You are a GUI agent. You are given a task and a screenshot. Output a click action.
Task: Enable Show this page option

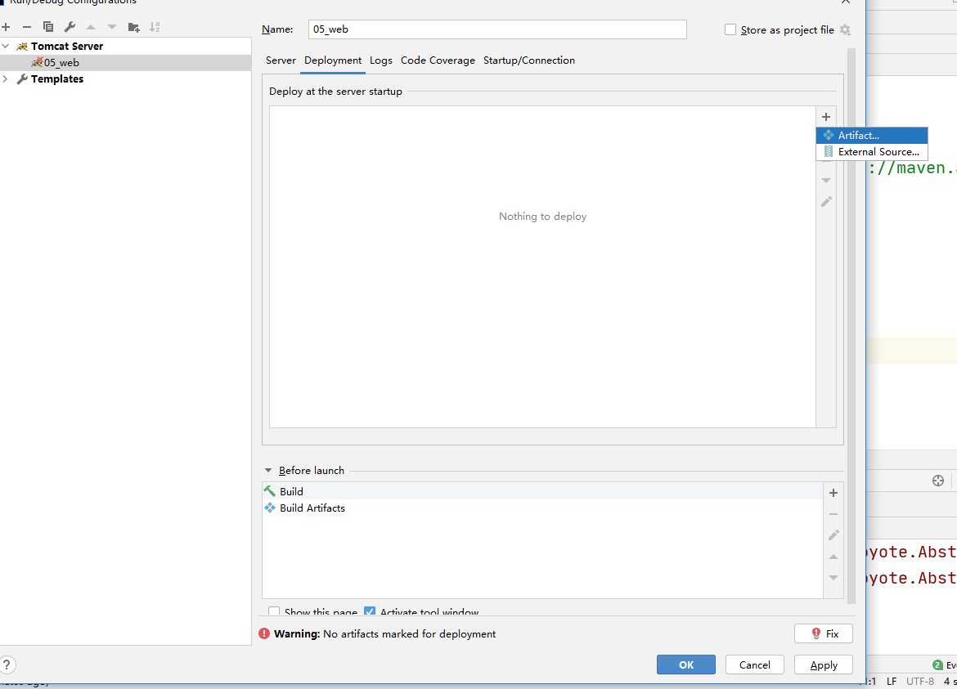274,611
